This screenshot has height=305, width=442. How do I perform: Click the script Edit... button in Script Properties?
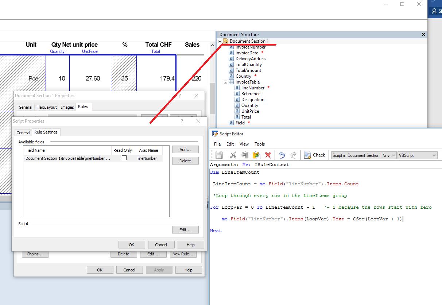coord(185,230)
